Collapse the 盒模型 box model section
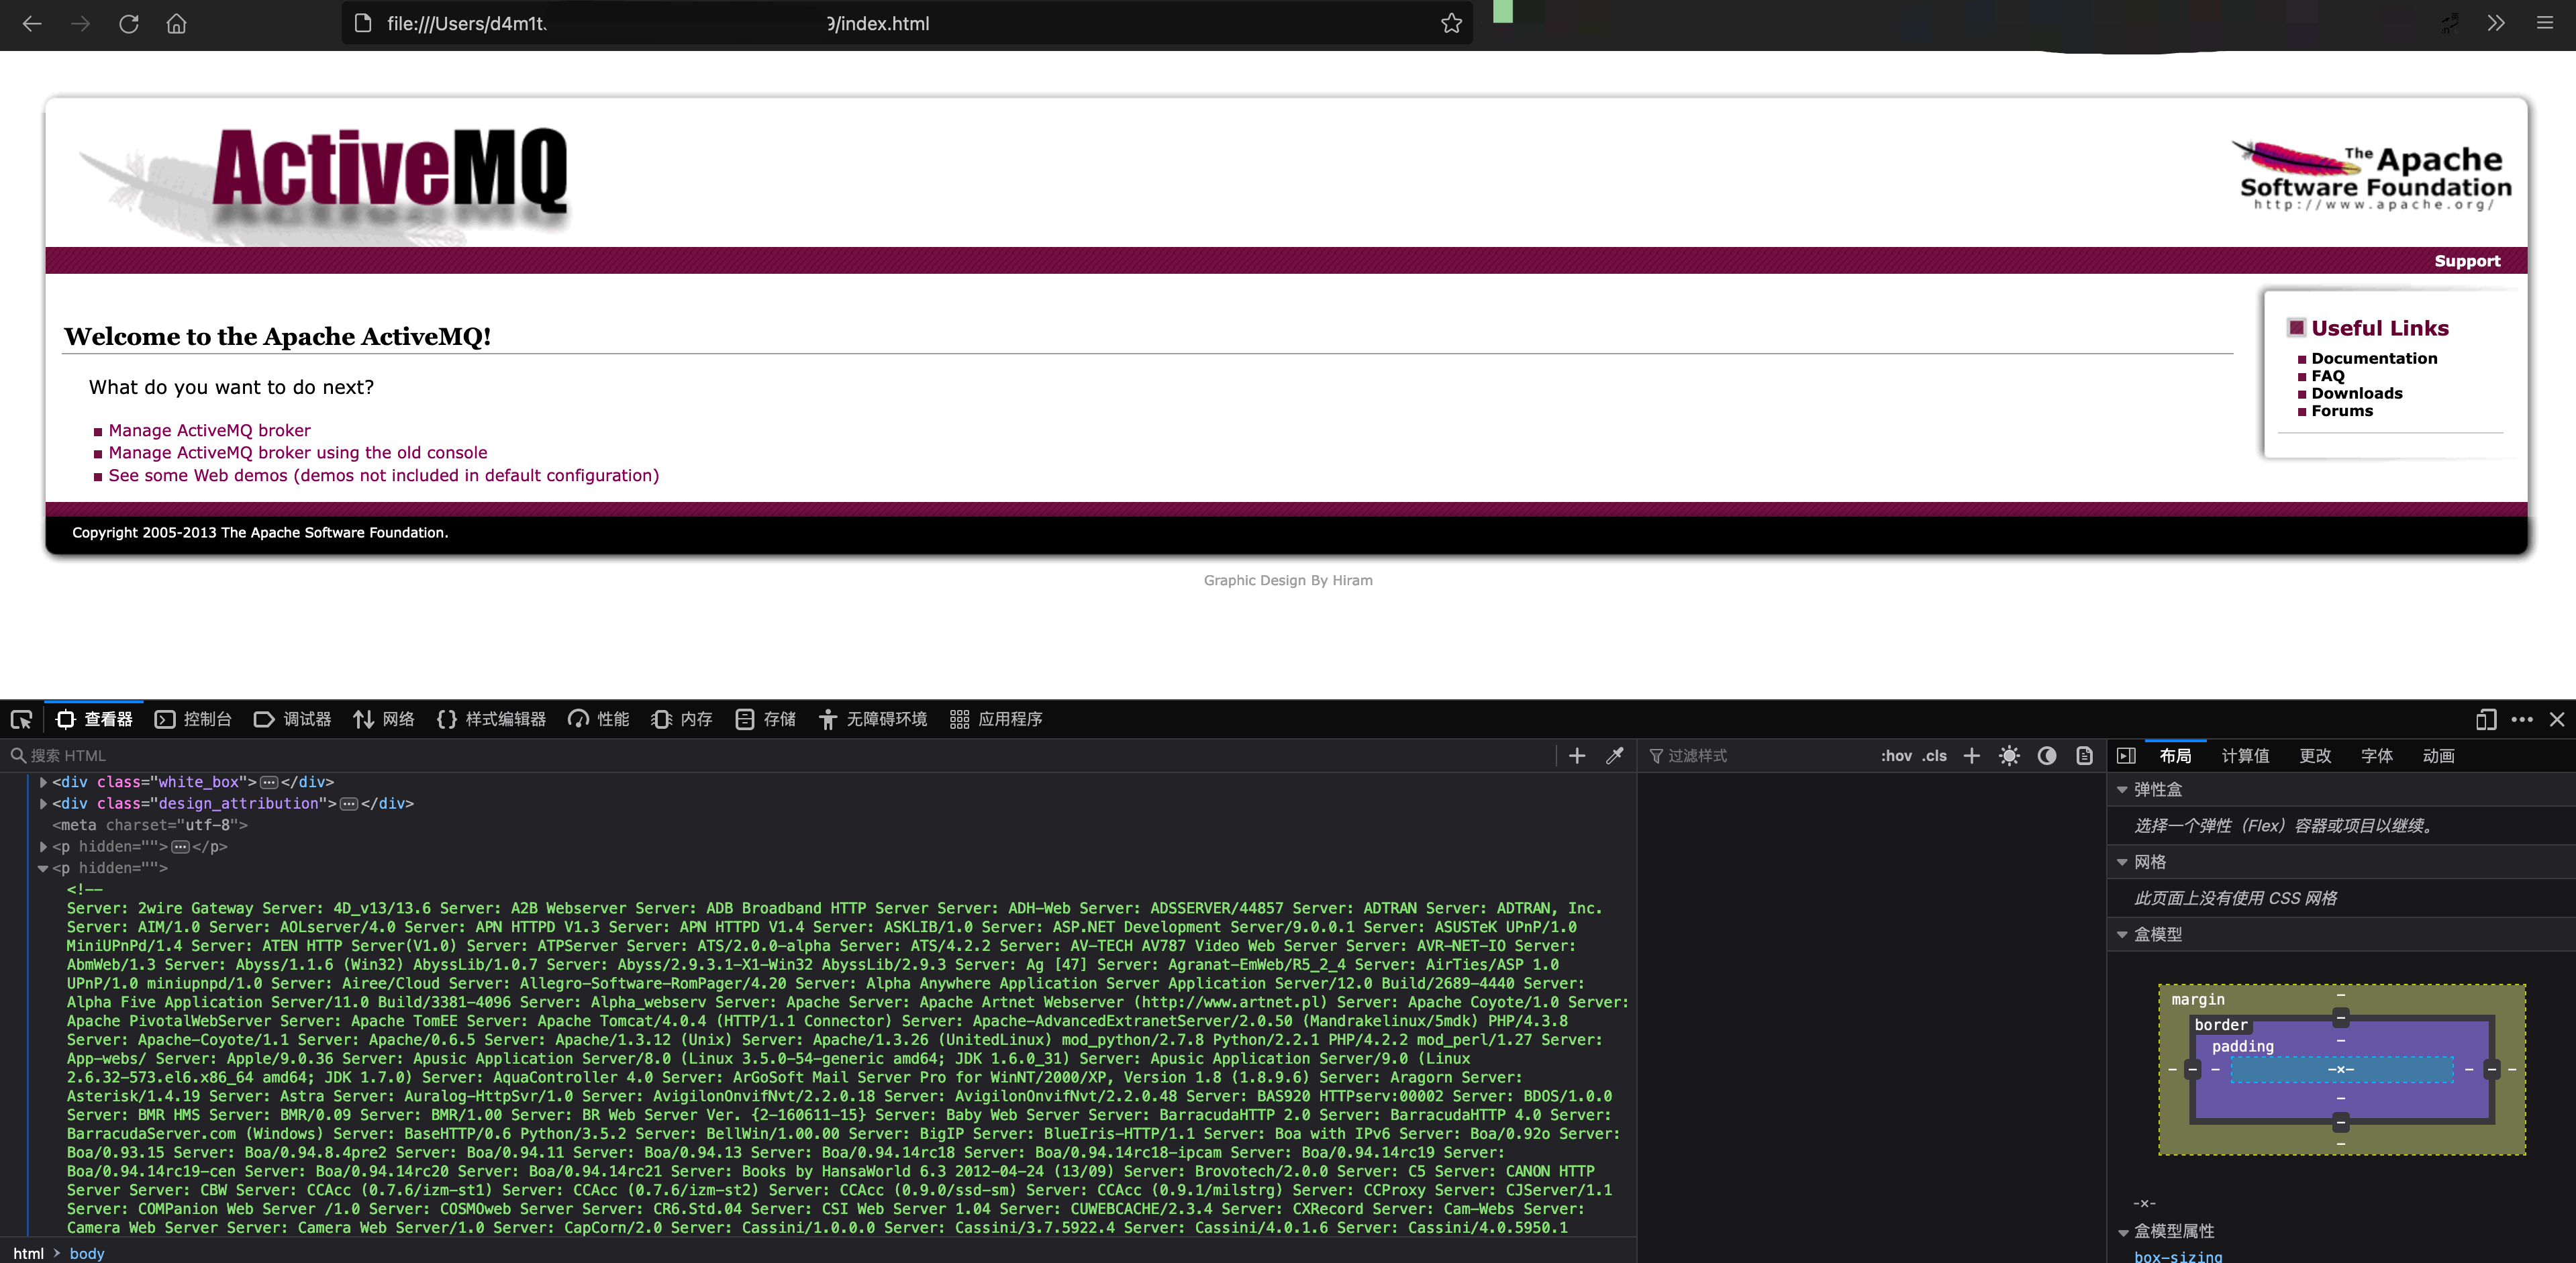 pyautogui.click(x=2122, y=935)
